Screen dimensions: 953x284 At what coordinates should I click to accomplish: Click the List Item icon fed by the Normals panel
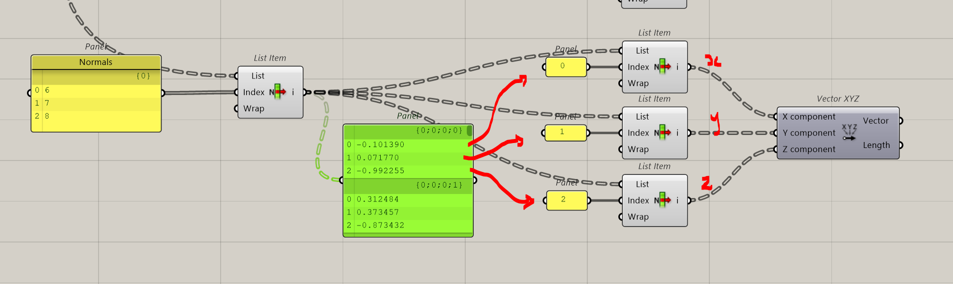pyautogui.click(x=278, y=92)
